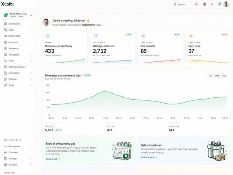This screenshot has height=175, width=233.
Task: Open the Account submenu arrow
Action: click(x=31, y=165)
